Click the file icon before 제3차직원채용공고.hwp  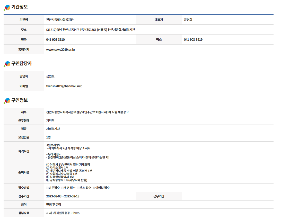click(x=47, y=213)
